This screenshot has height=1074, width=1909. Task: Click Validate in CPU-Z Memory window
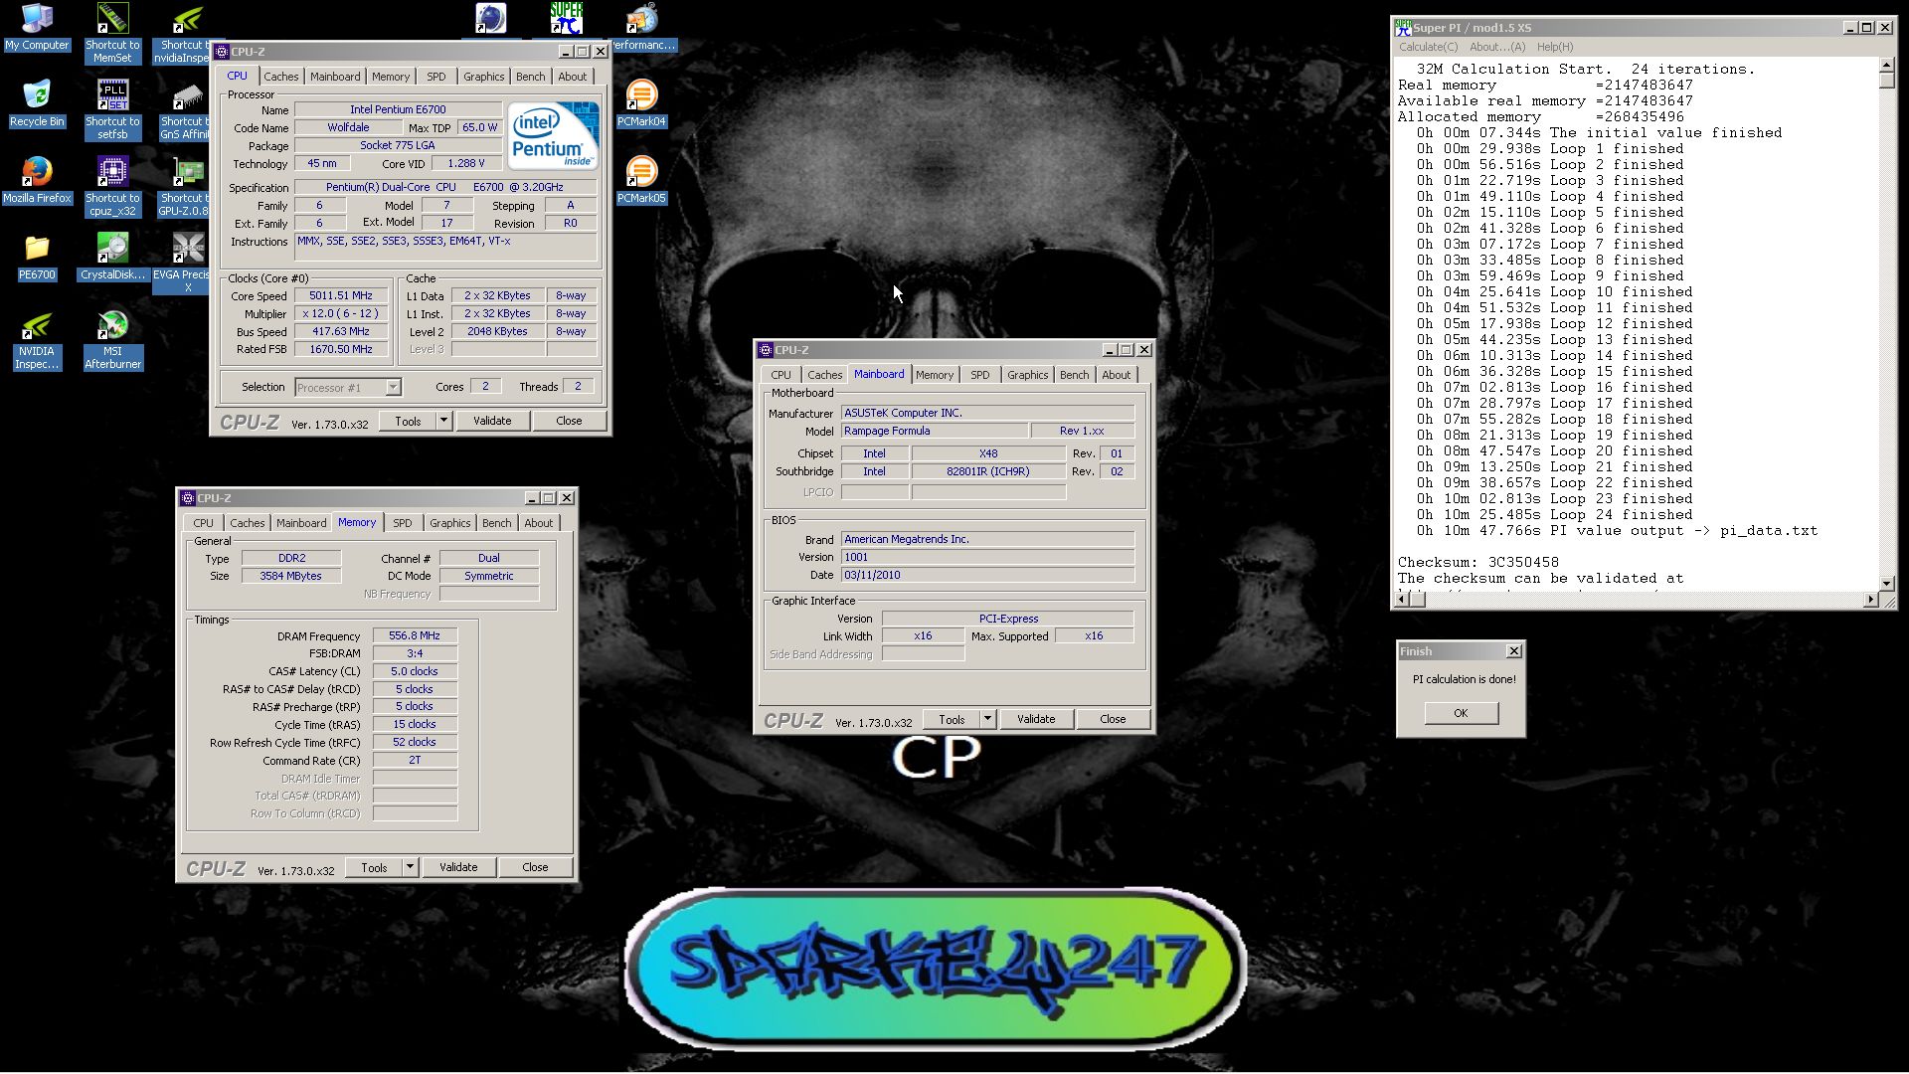(458, 867)
